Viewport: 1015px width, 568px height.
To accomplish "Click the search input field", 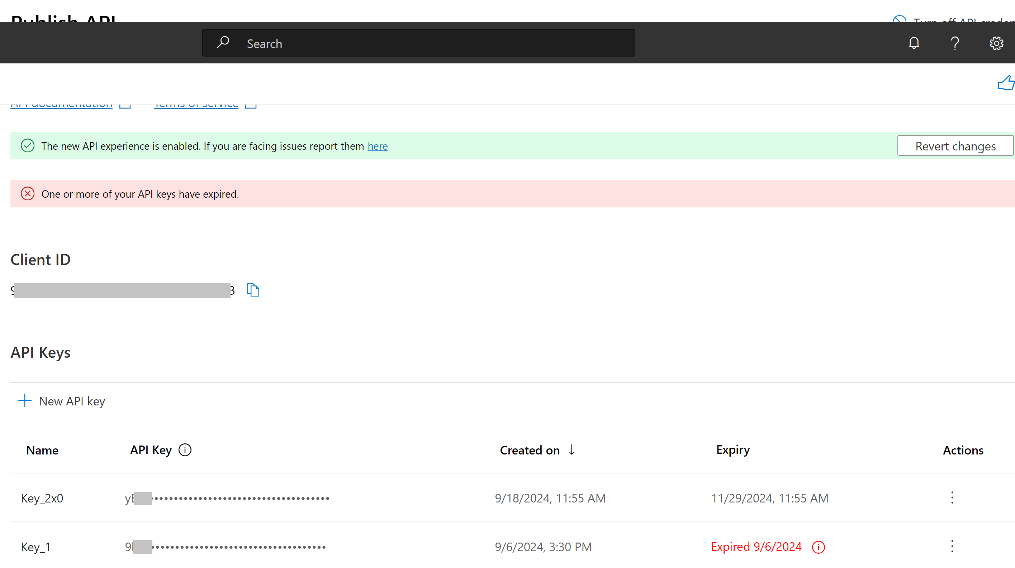I will (x=418, y=43).
